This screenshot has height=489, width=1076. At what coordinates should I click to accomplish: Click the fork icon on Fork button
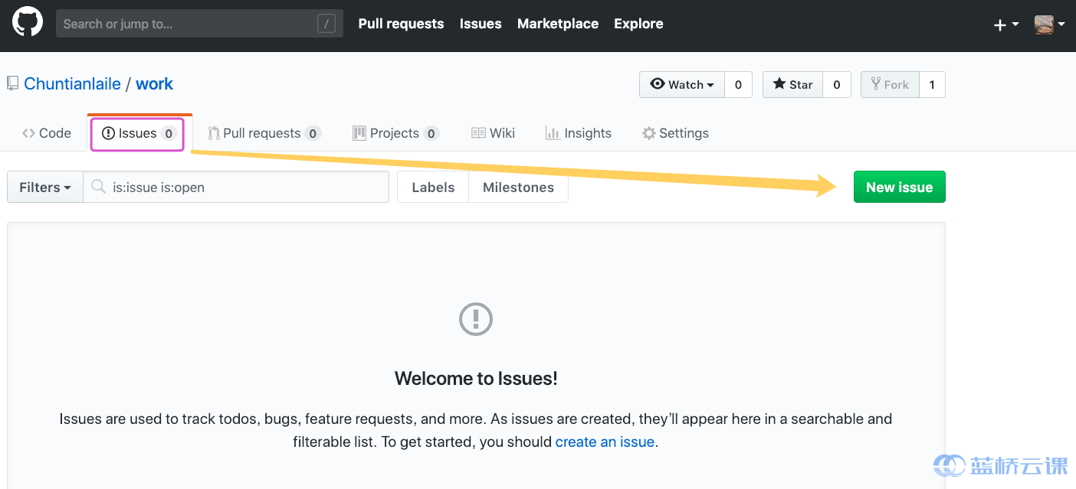[875, 84]
